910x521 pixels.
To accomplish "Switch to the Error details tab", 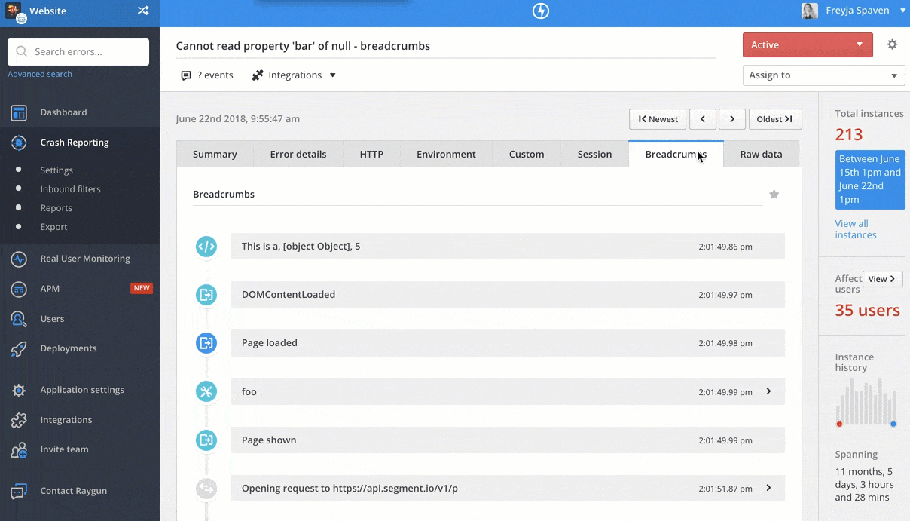I will point(298,154).
